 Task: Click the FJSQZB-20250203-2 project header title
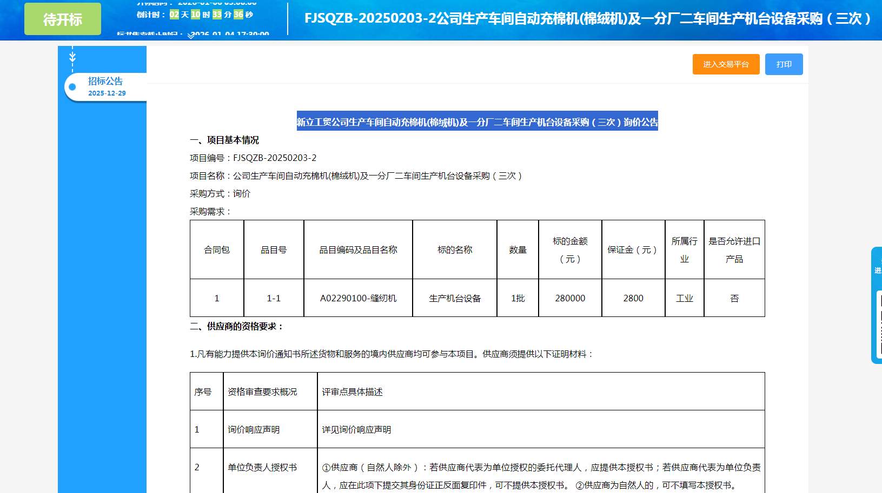pyautogui.click(x=587, y=19)
